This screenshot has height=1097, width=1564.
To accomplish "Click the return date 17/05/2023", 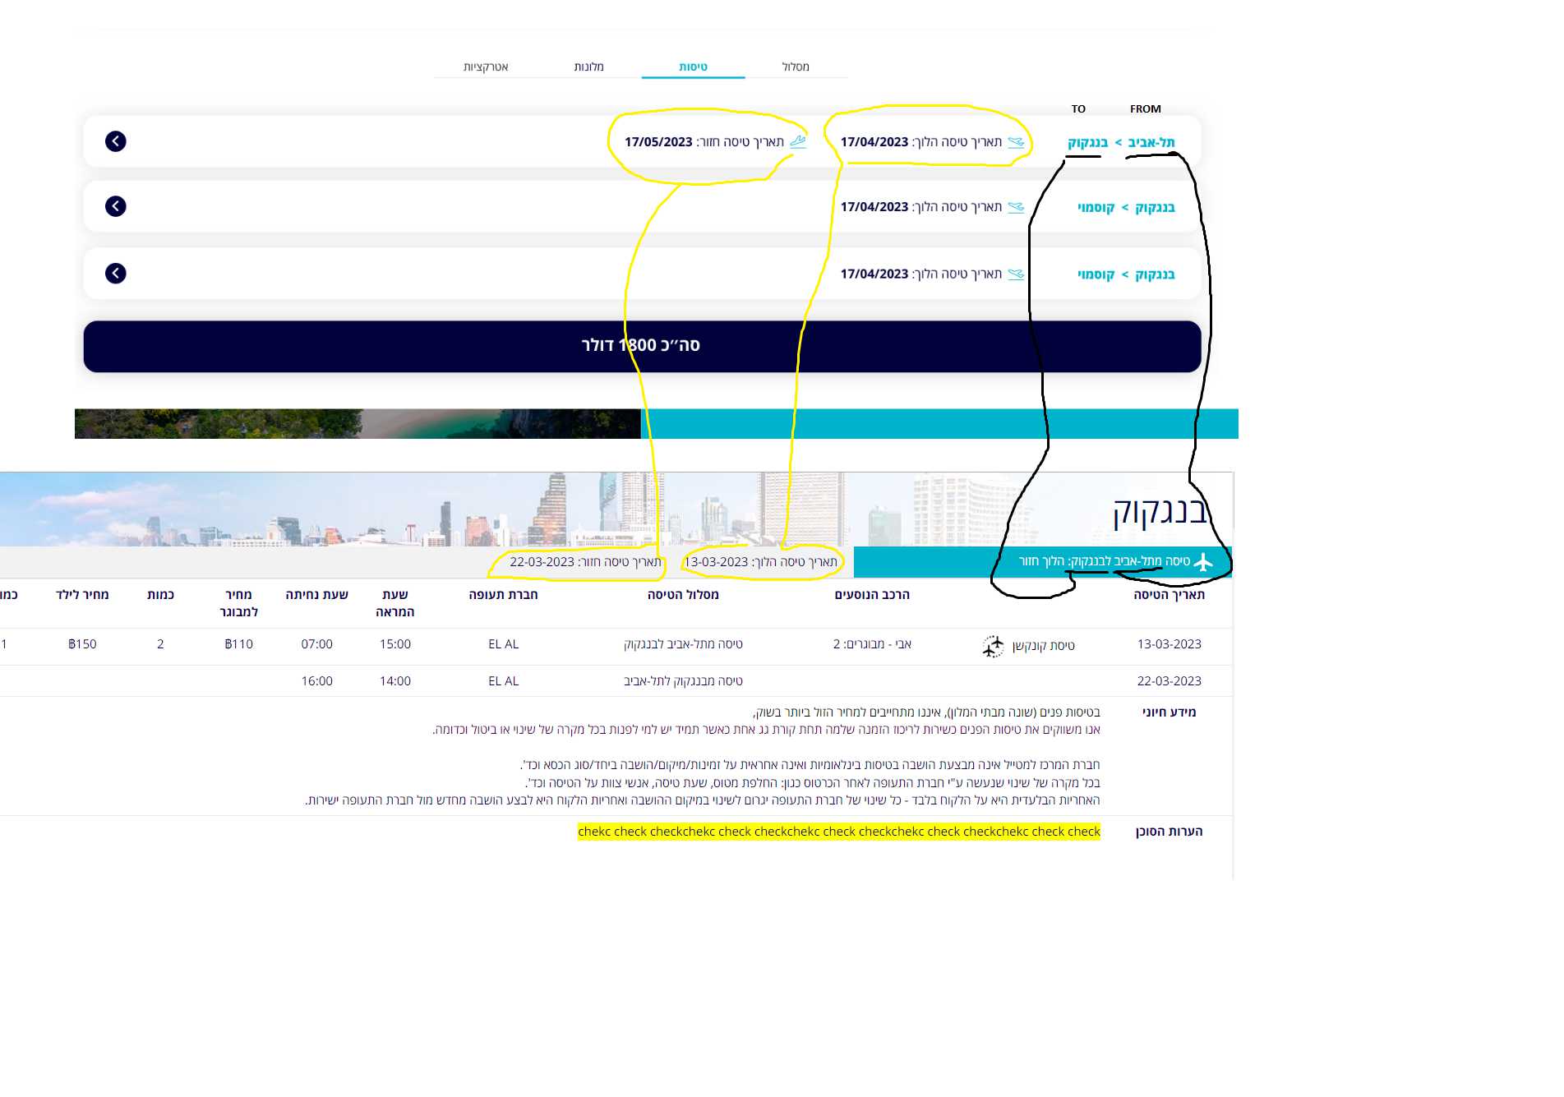I will (658, 142).
